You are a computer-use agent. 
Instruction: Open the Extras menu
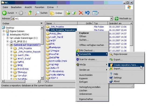[50, 7]
